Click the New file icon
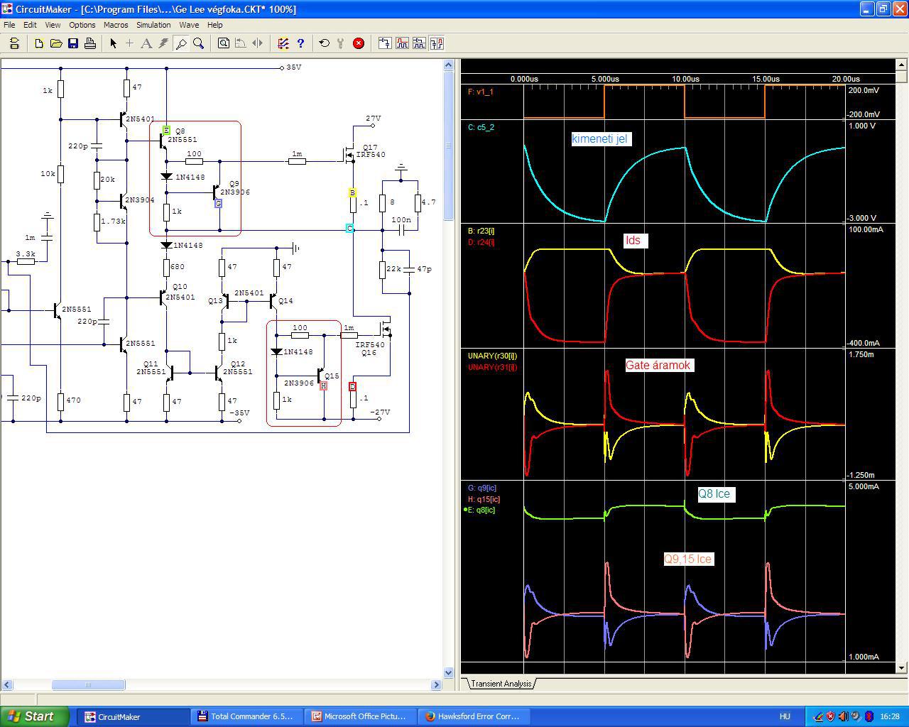909x727 pixels. pos(39,43)
